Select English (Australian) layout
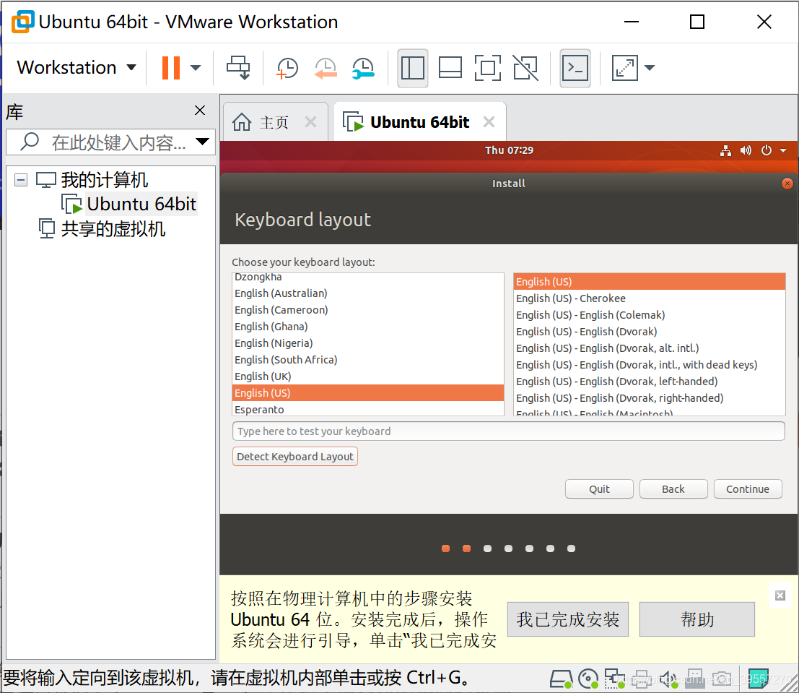This screenshot has height=693, width=799. coord(368,293)
